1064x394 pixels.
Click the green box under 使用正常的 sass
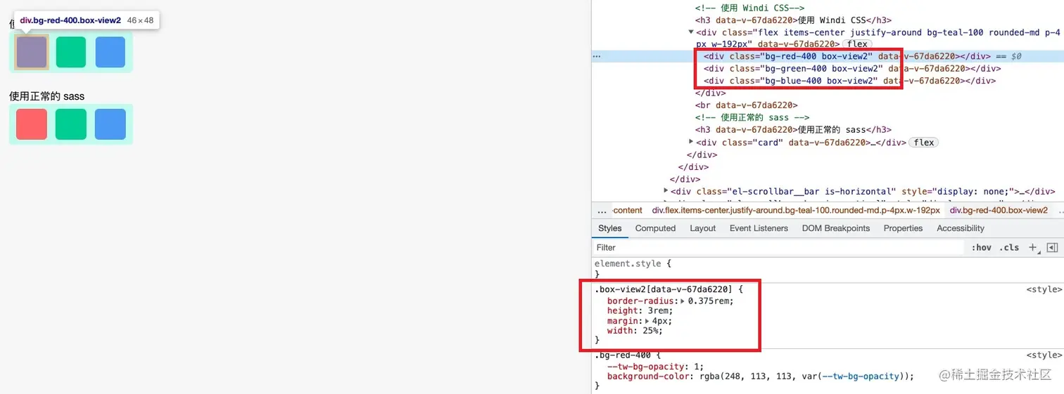(71, 124)
